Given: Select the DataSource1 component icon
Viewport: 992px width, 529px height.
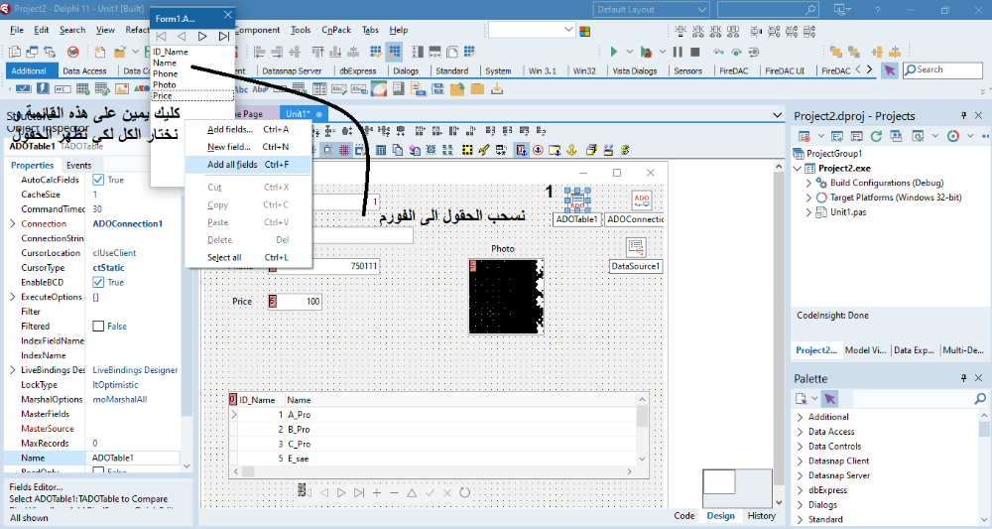Looking at the screenshot, I should tap(636, 247).
